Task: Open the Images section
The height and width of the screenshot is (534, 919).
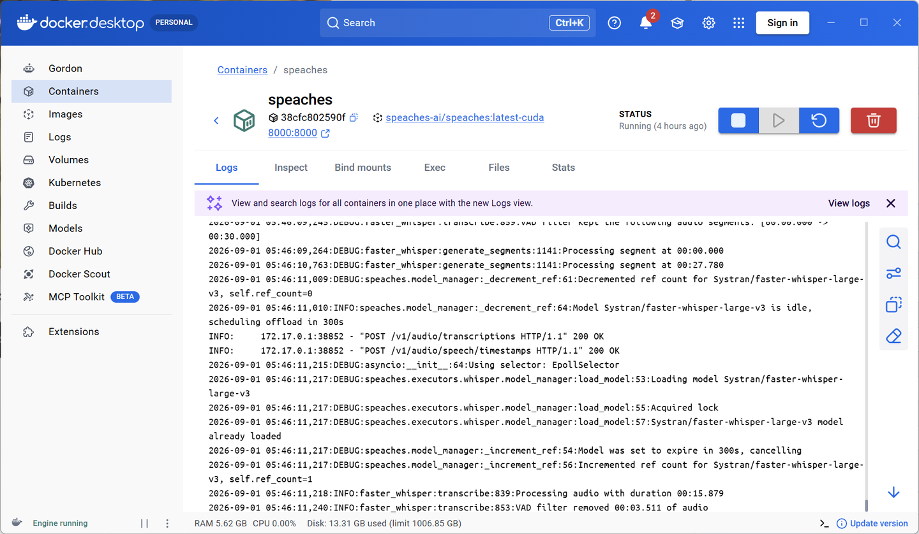Action: 91,114
